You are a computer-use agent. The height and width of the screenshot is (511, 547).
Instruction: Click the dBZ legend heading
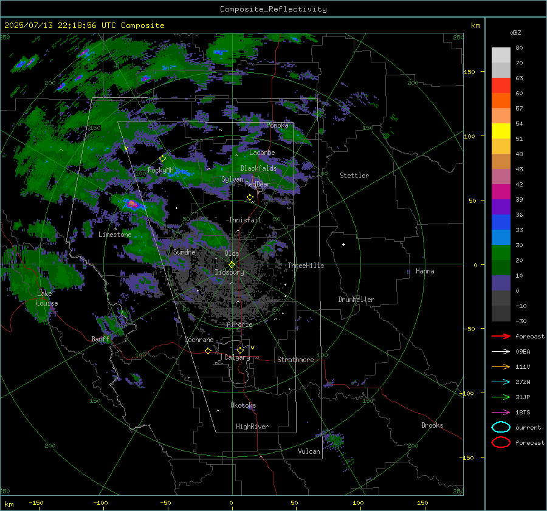(x=515, y=32)
